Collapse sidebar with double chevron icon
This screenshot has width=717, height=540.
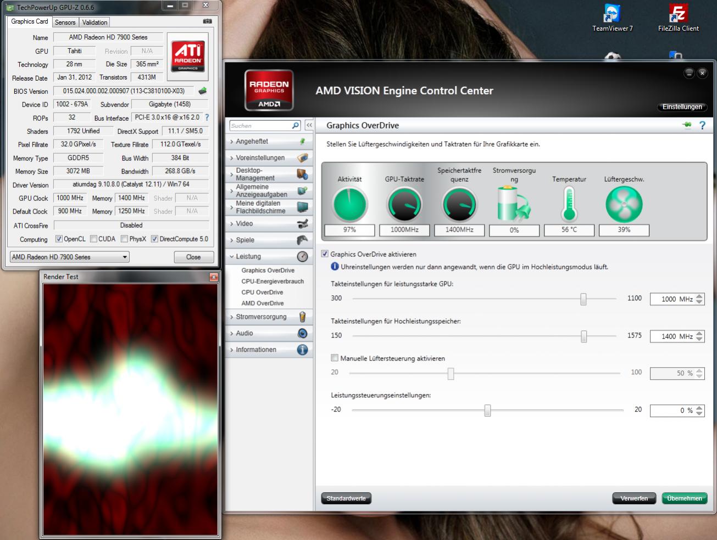tap(309, 126)
